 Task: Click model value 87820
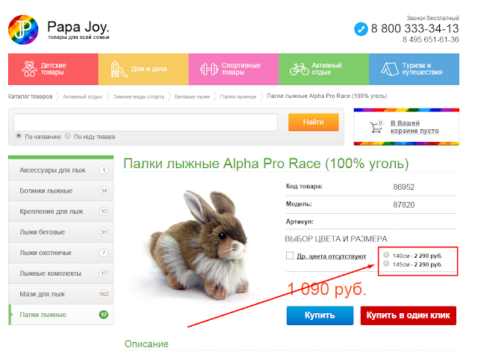click(x=403, y=205)
